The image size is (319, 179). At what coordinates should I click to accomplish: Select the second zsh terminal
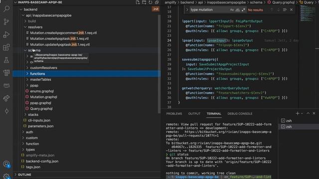(x=299, y=127)
